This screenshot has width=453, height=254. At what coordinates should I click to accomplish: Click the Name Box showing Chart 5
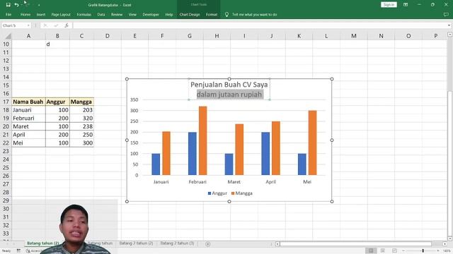pos(14,25)
